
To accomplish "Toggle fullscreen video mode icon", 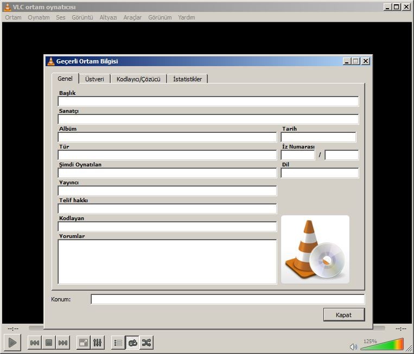I will 84,343.
